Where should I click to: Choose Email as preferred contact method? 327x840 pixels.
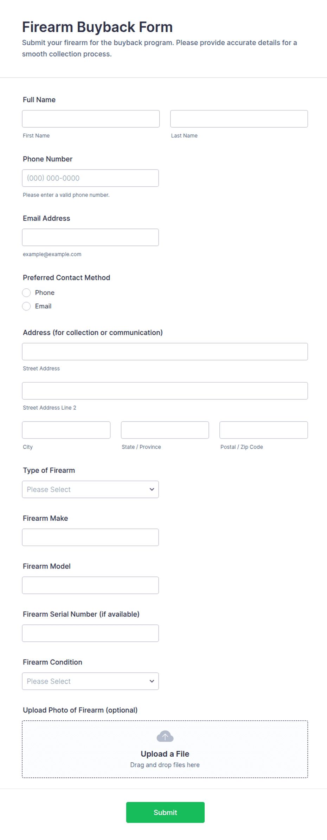pyautogui.click(x=26, y=306)
